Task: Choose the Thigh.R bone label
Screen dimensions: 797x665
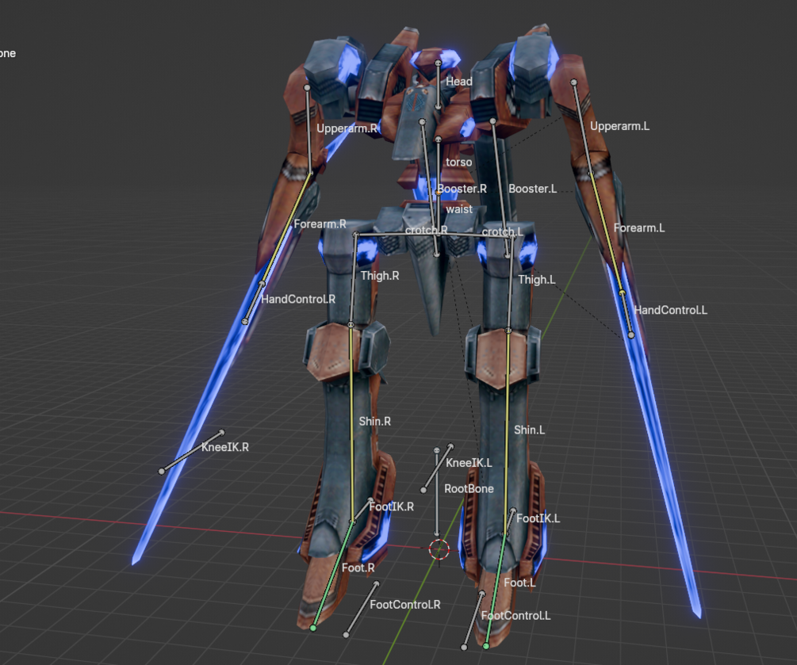Action: click(380, 276)
